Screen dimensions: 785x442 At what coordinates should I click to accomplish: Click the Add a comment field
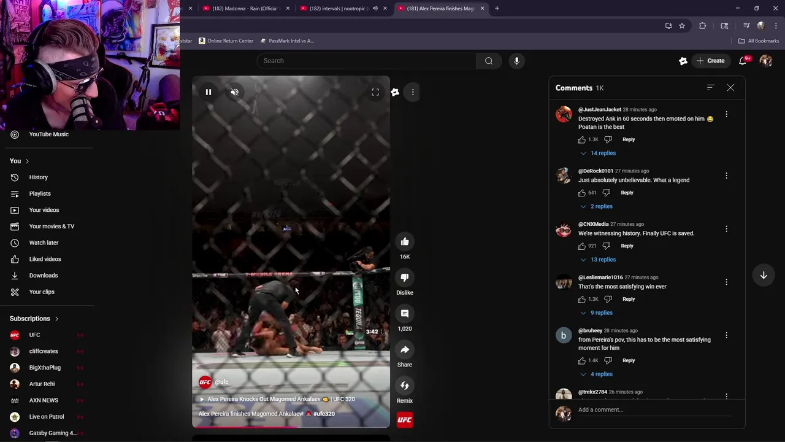tap(654, 410)
